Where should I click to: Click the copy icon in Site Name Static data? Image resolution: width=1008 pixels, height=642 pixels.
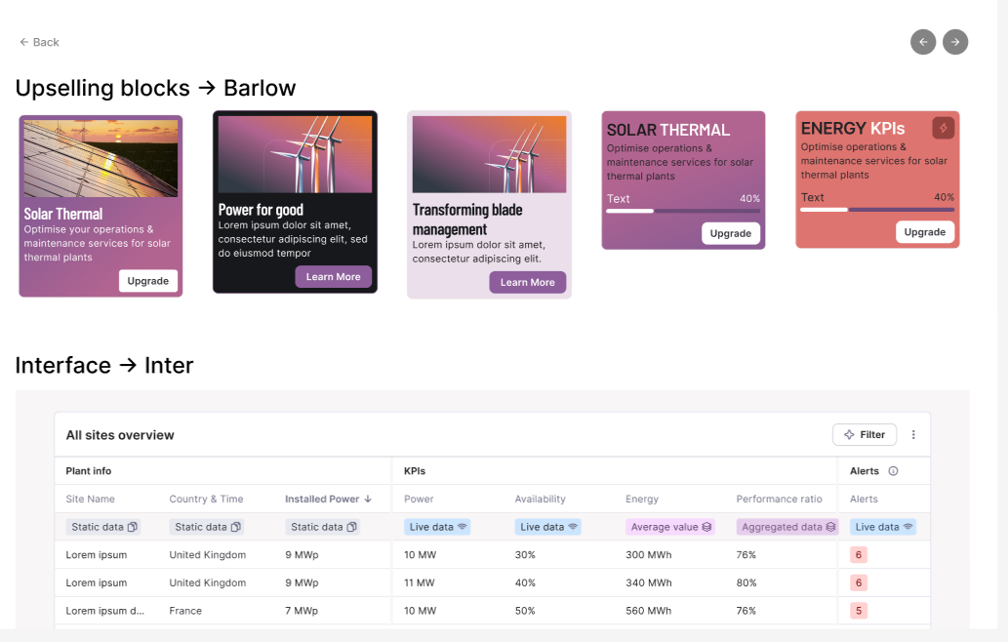pos(133,527)
